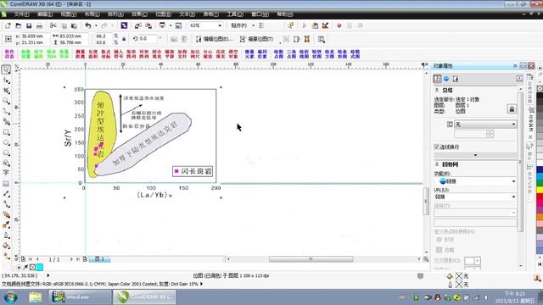This screenshot has width=543, height=305.
Task: Click the Import icon
Action: tap(137, 25)
